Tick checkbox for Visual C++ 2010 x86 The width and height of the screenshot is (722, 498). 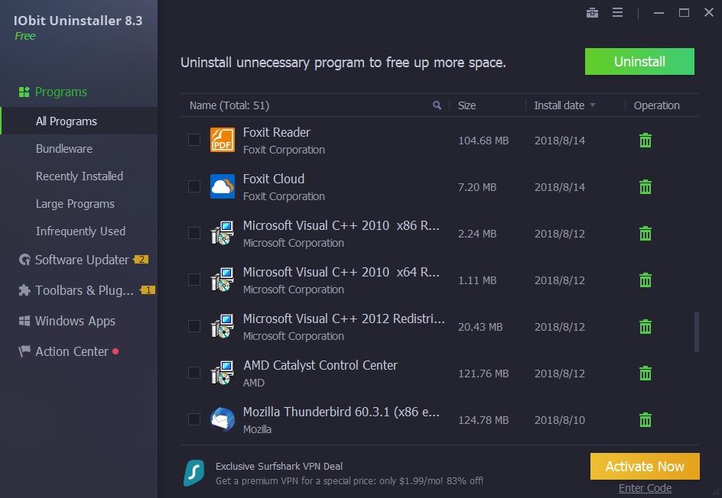pos(194,233)
